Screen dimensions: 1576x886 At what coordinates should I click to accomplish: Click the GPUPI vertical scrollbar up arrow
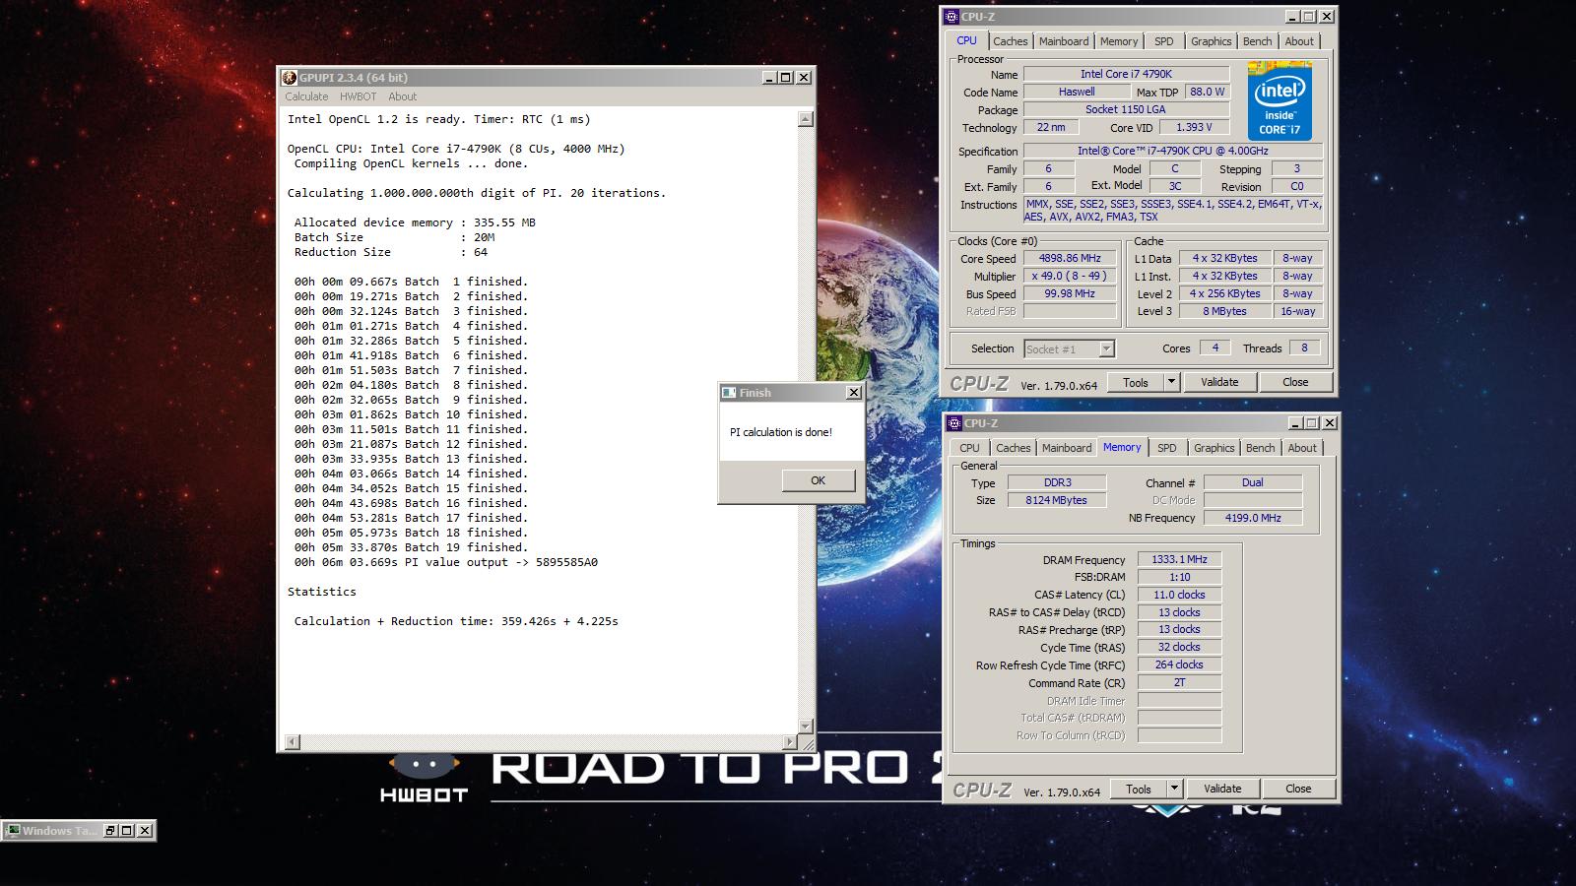(x=806, y=119)
